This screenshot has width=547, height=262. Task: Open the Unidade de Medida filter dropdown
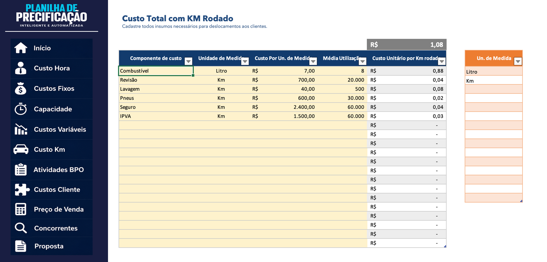click(x=245, y=61)
